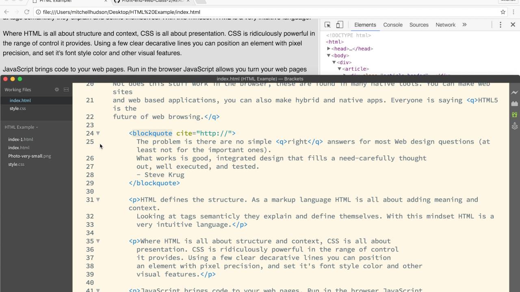This screenshot has height=292, width=520.
Task: Open the Network tab in DevTools
Action: (x=445, y=25)
